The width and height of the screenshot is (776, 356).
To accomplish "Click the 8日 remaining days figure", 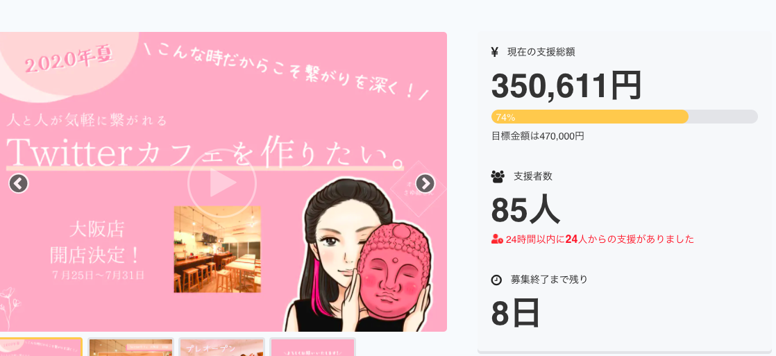I will (x=515, y=314).
